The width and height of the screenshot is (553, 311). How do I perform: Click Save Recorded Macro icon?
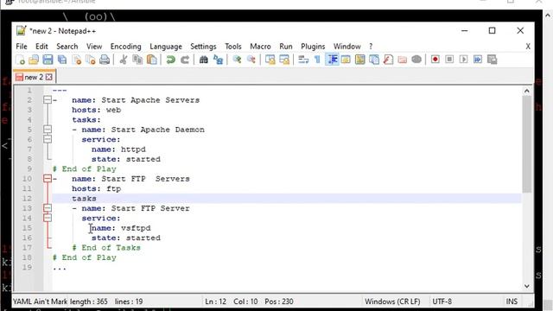[492, 60]
